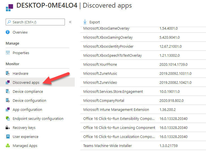Screen dimensions: 206x154
Task: Open Endpoint security configuration
Action: click(38, 119)
